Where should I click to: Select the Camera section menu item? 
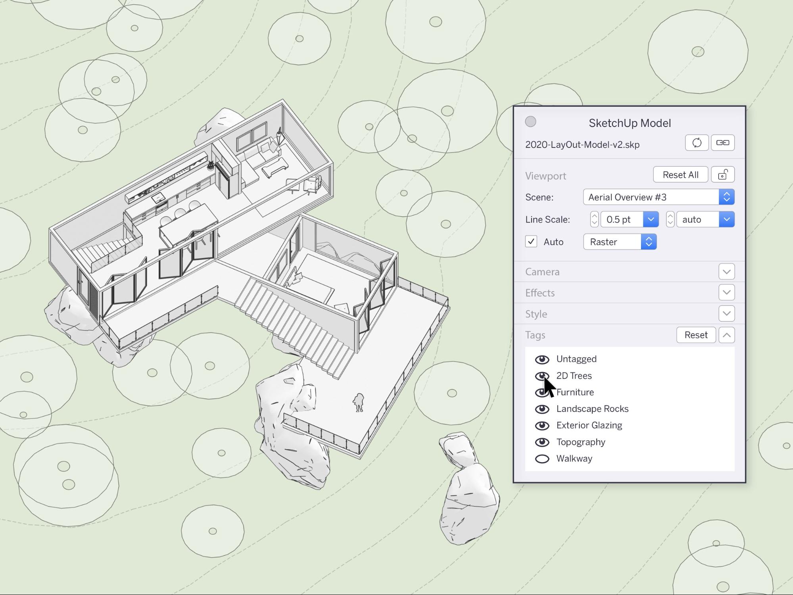628,271
